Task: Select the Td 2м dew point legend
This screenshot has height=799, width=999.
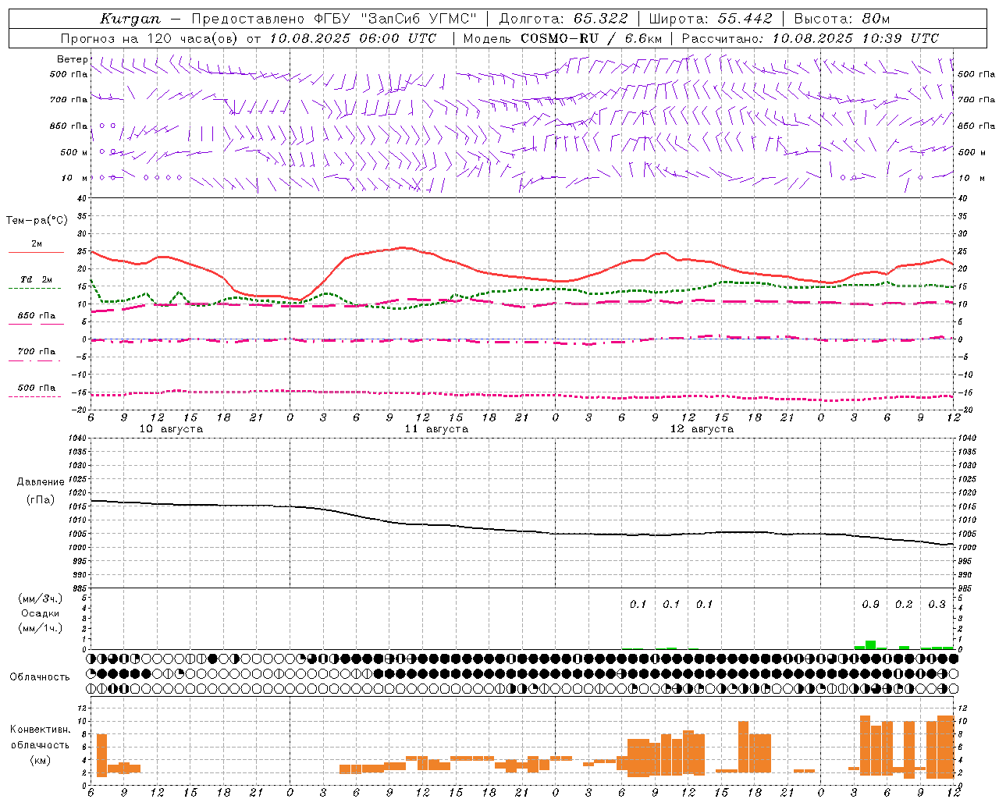Action: [36, 279]
